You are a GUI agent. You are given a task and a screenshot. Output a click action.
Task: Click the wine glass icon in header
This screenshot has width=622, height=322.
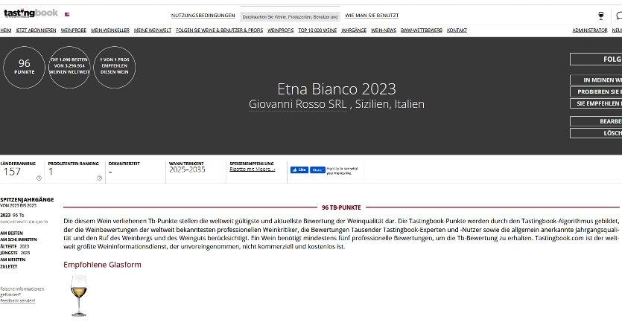pyautogui.click(x=601, y=16)
